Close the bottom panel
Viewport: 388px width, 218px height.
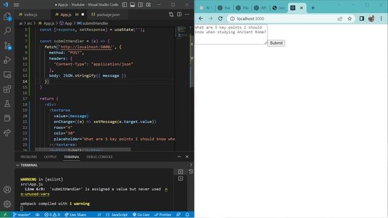187,157
